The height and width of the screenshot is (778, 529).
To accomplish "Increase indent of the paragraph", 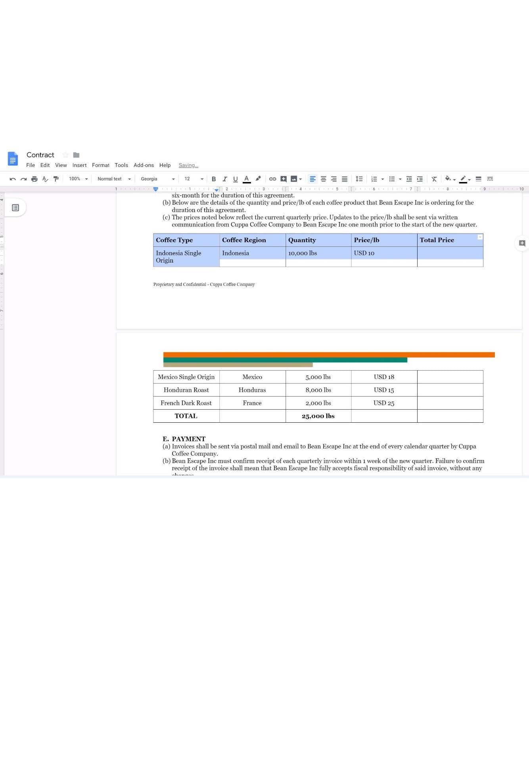I will (420, 179).
